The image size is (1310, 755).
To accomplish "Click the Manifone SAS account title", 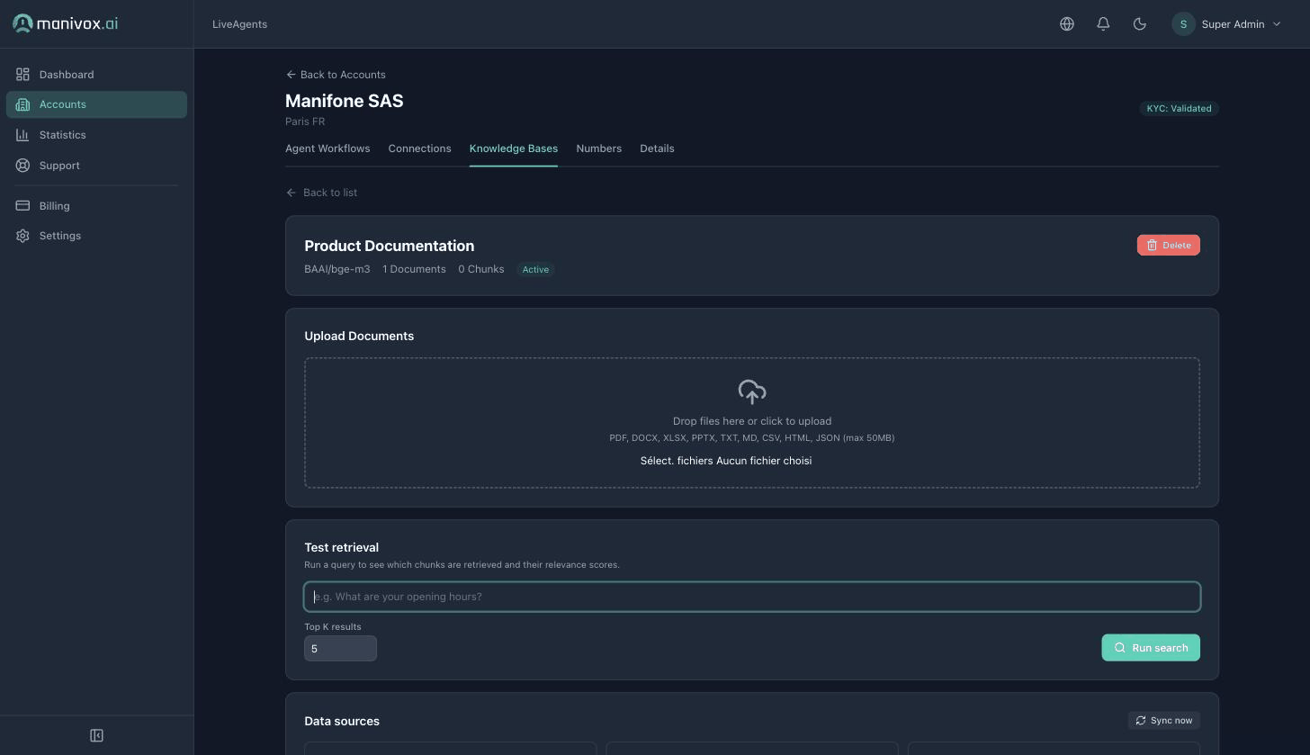I will (x=345, y=101).
